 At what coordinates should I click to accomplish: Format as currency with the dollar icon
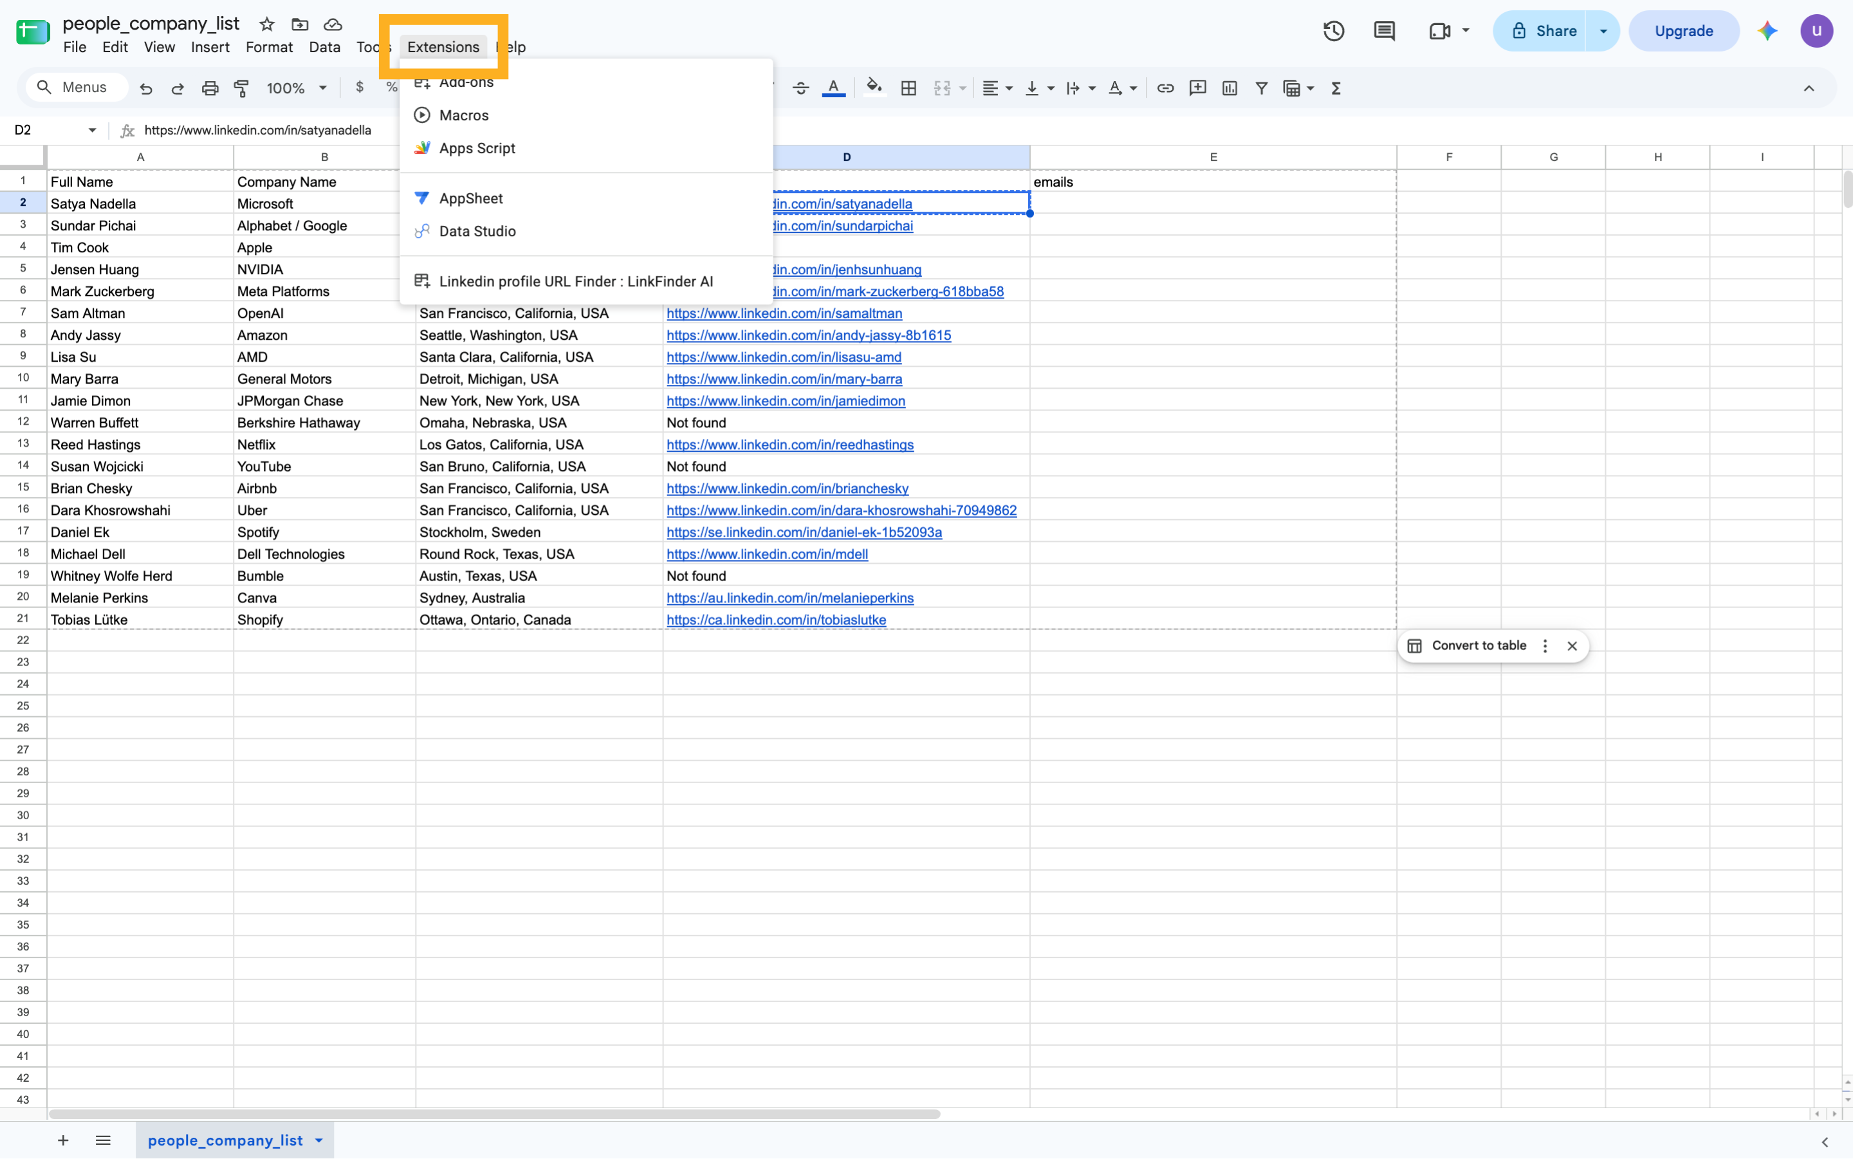click(360, 88)
